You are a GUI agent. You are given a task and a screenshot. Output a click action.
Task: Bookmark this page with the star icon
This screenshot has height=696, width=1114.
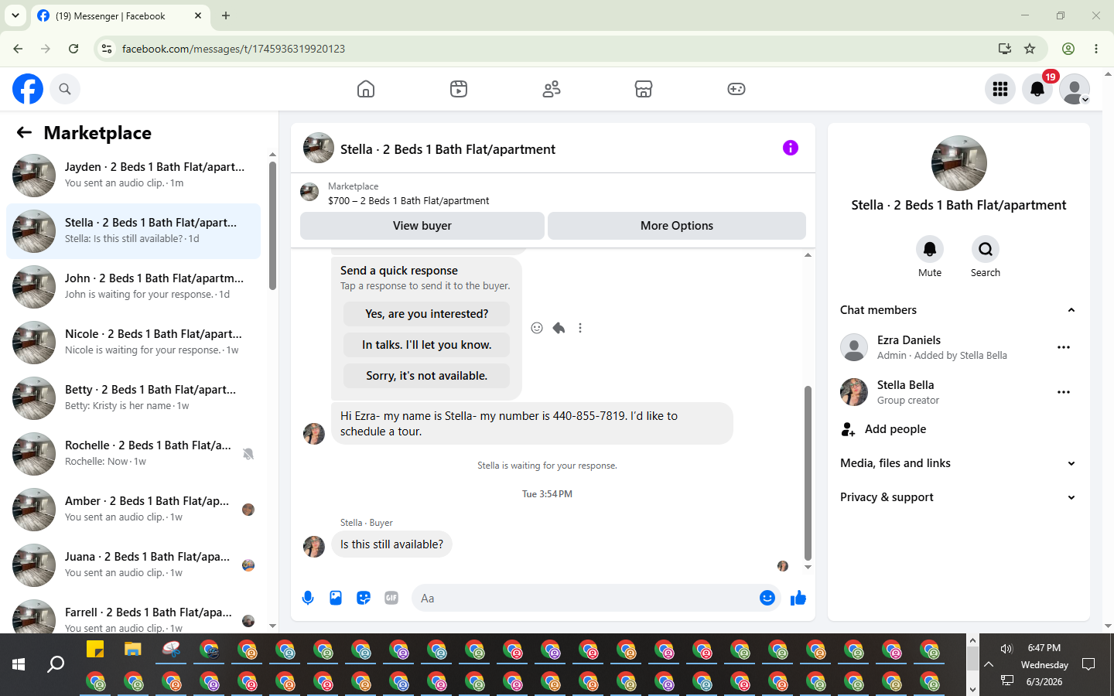[x=1030, y=49]
